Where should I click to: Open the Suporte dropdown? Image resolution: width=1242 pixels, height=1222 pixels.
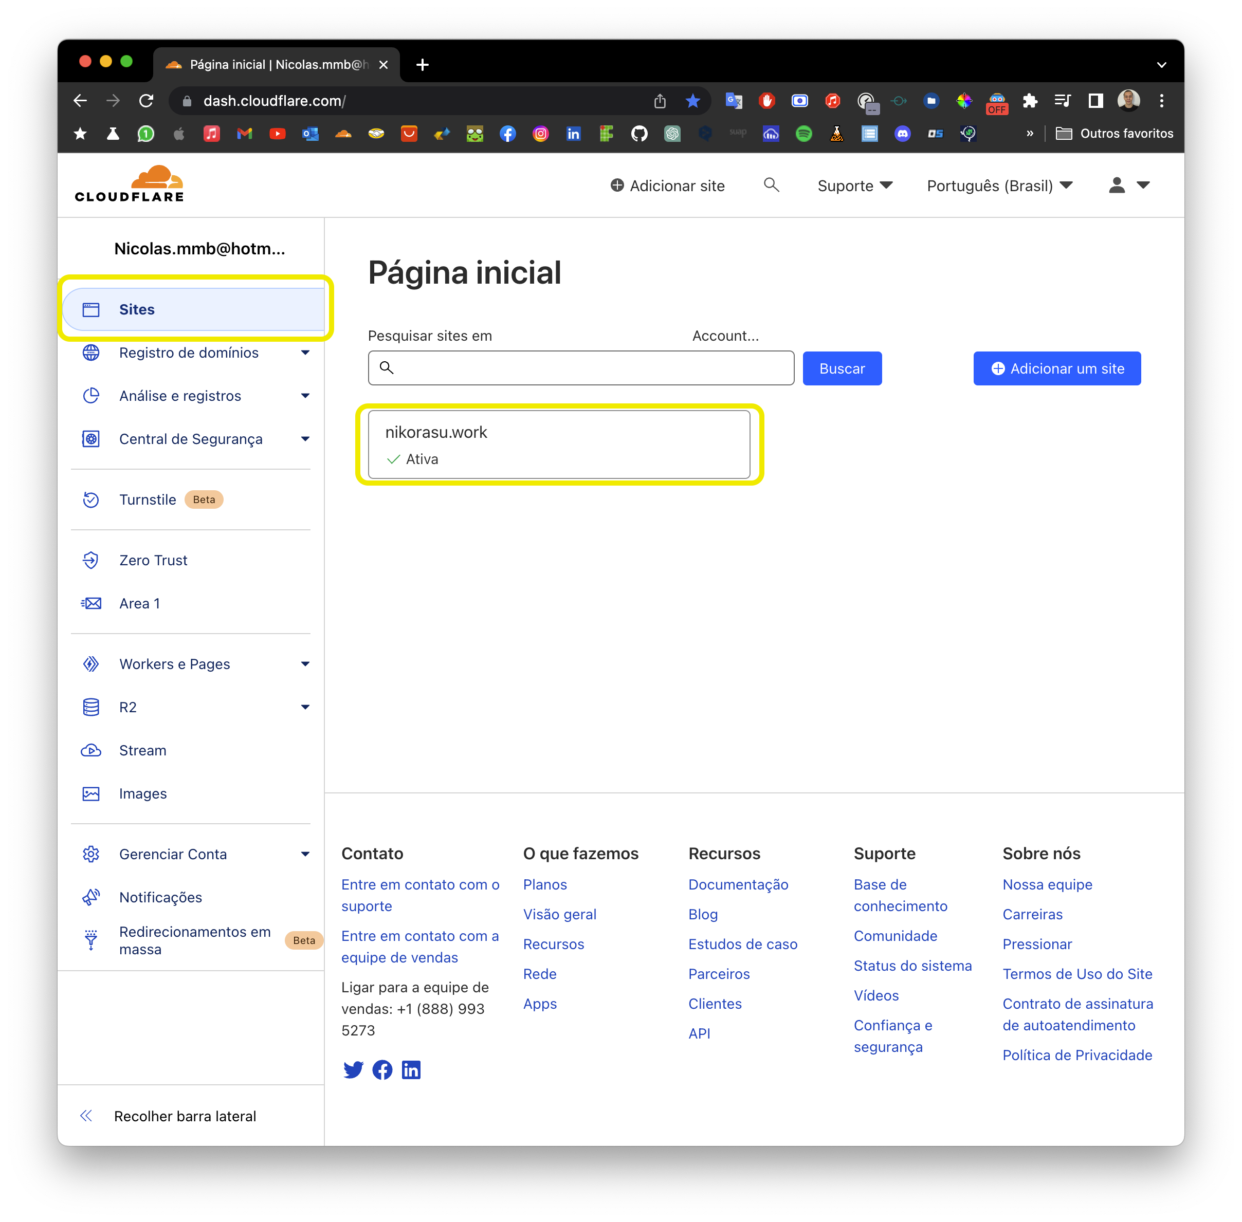click(855, 186)
